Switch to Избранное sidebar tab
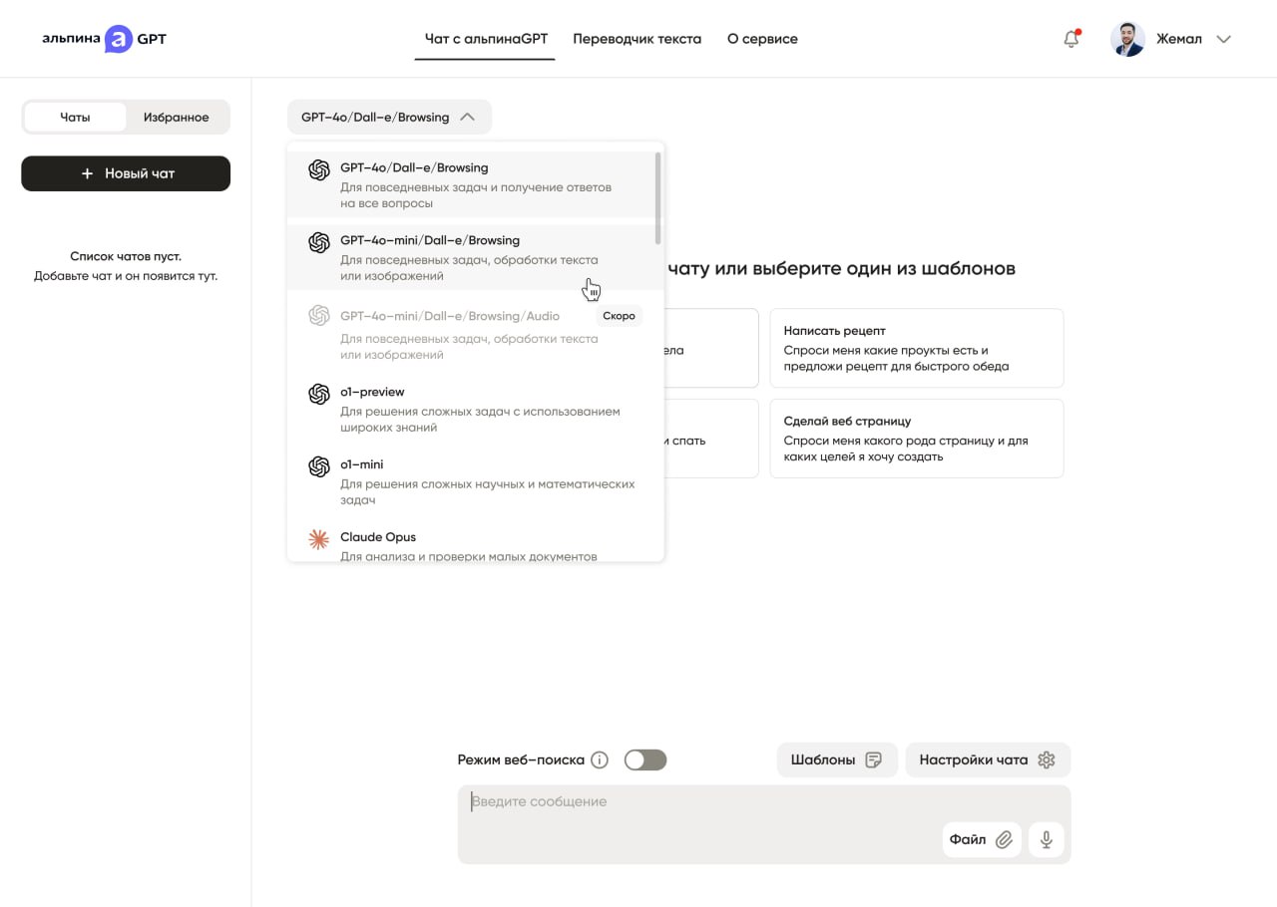This screenshot has height=907, width=1277. pyautogui.click(x=177, y=117)
